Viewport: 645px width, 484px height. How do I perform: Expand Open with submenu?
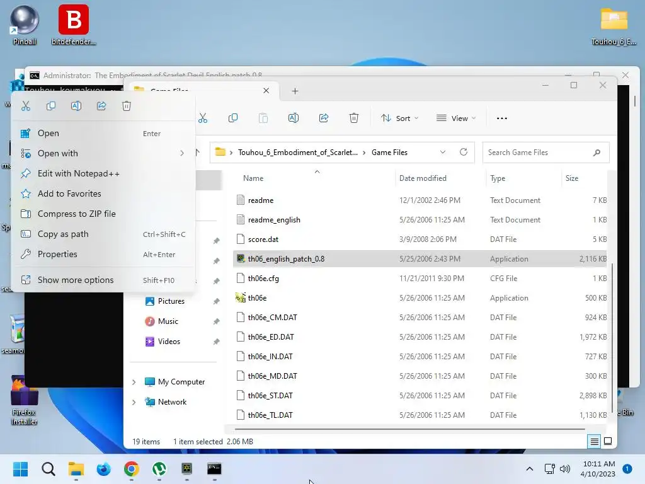103,154
